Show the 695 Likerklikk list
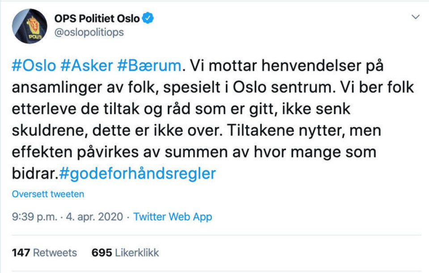Image resolution: width=429 pixels, height=273 pixels. (125, 253)
